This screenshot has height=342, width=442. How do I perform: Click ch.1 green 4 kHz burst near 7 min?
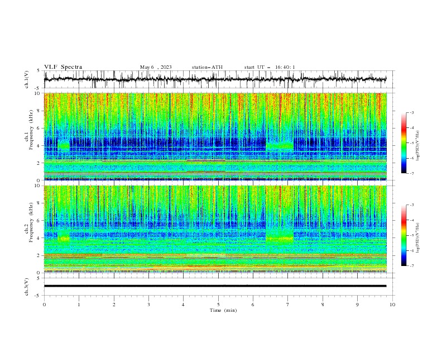coord(280,146)
